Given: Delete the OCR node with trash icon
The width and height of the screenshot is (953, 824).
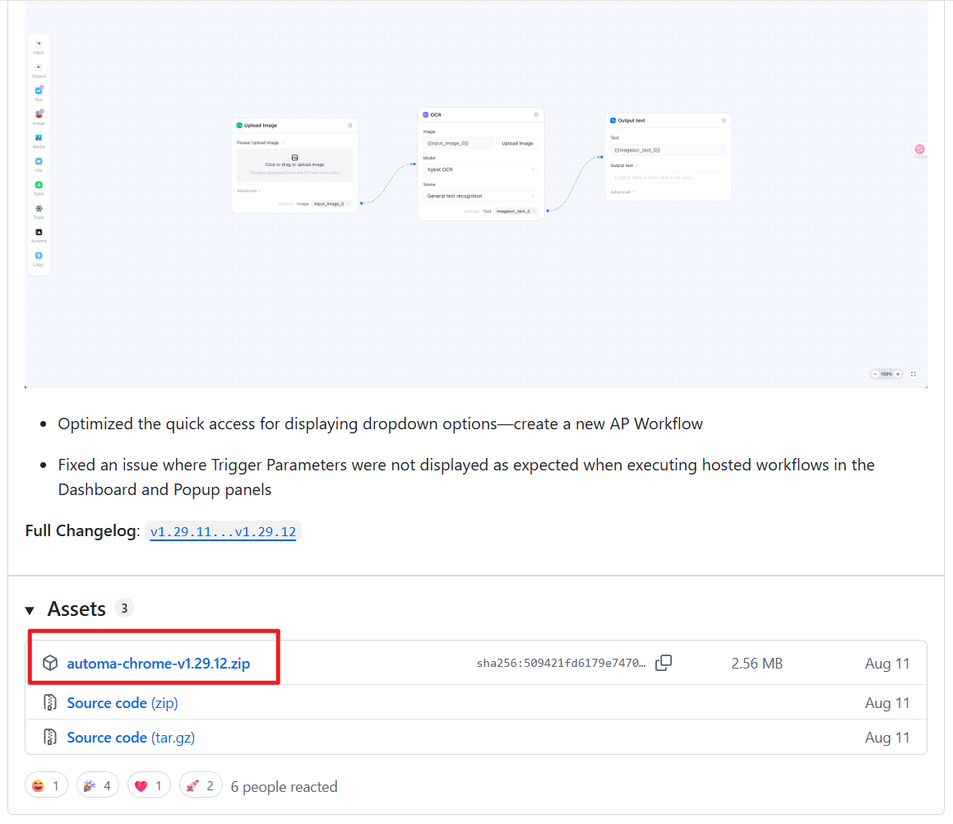Looking at the screenshot, I should tap(536, 115).
